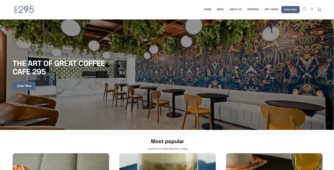This screenshot has width=334, height=170.
Task: Click the cafe interior hero image
Action: pos(167,75)
